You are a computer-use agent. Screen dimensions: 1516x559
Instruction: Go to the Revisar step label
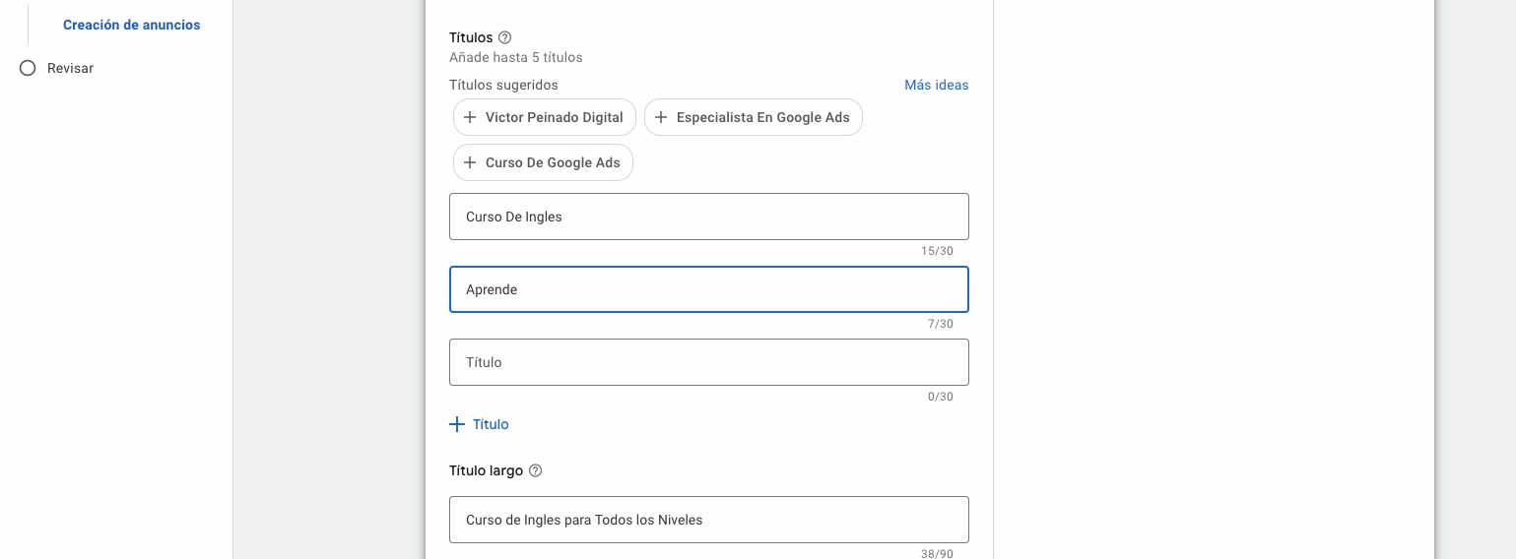(x=70, y=68)
